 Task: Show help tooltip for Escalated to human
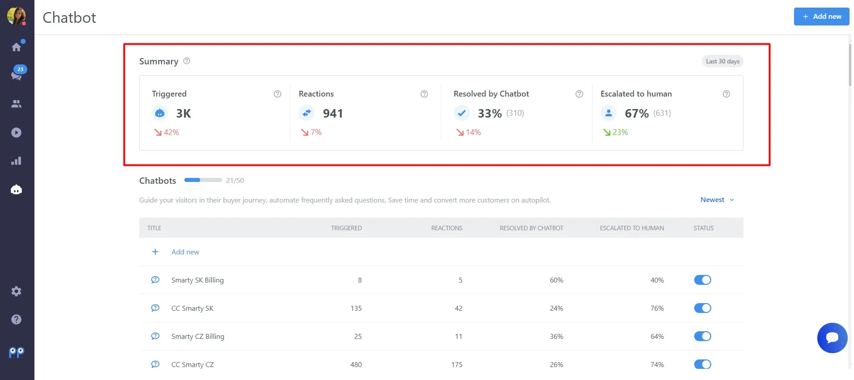tap(726, 94)
